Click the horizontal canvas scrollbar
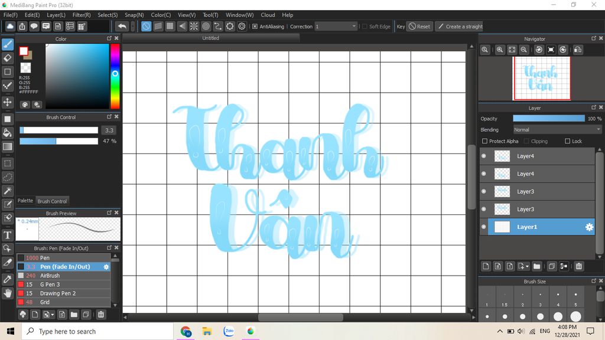605x340 pixels. coord(301,317)
